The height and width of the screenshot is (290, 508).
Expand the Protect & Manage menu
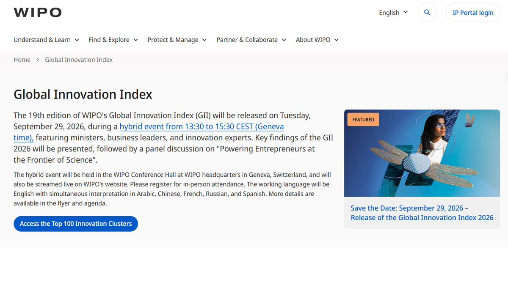point(177,40)
